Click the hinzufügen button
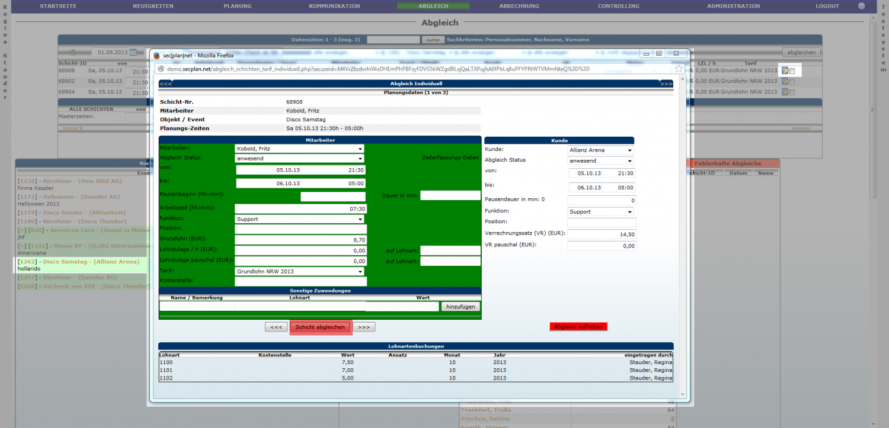Image resolution: width=889 pixels, height=428 pixels. [461, 307]
